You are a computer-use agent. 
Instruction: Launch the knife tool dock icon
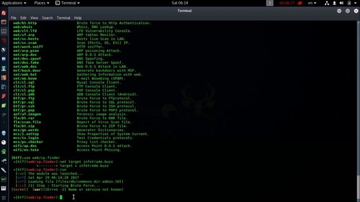pos(4,170)
